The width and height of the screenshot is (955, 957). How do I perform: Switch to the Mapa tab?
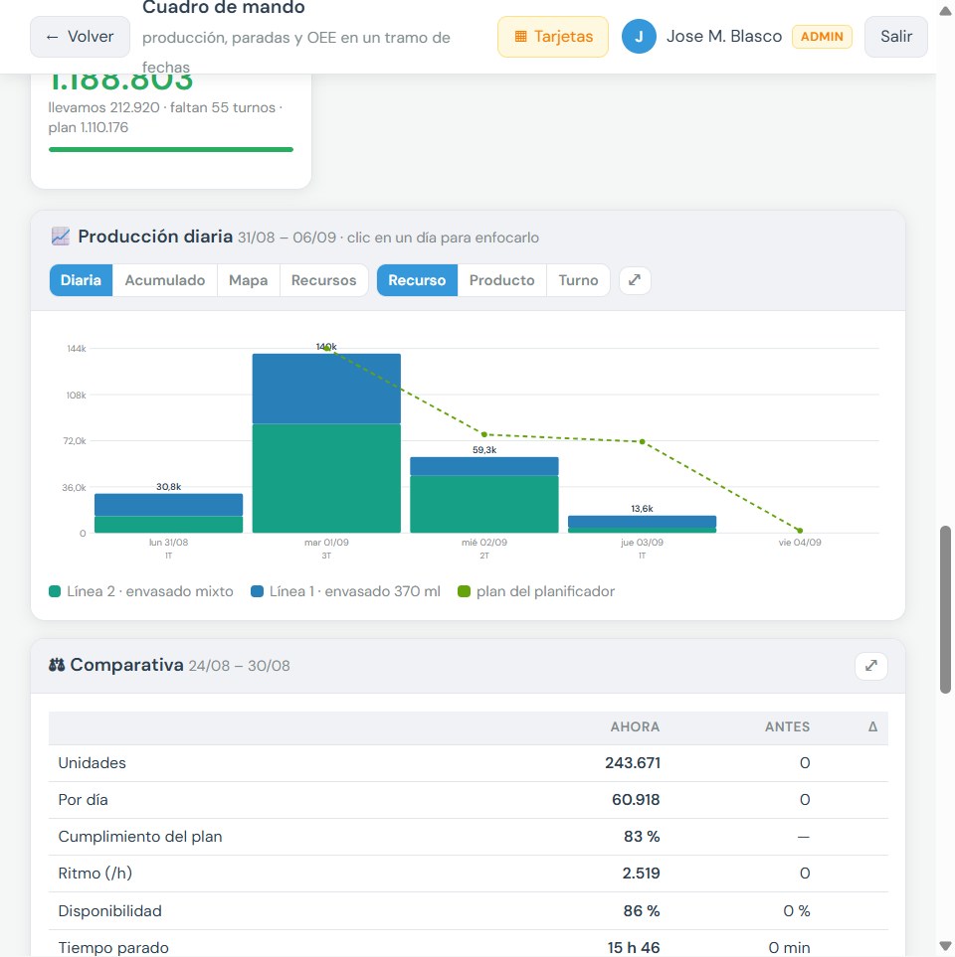[x=248, y=280]
